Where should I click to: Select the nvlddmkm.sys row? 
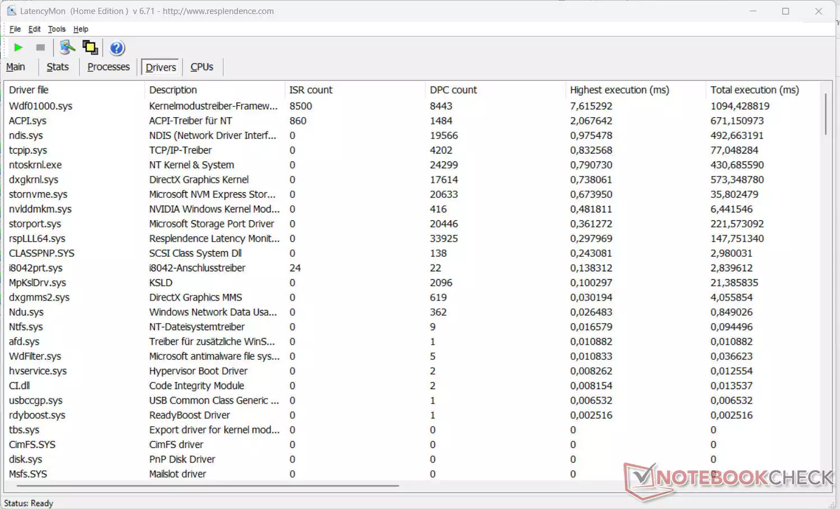tap(412, 209)
